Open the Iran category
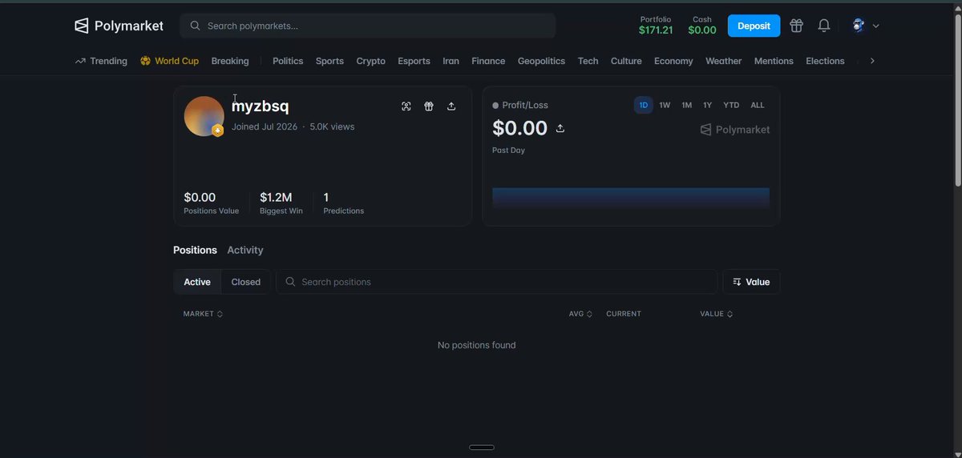The width and height of the screenshot is (962, 458). pyautogui.click(x=451, y=61)
